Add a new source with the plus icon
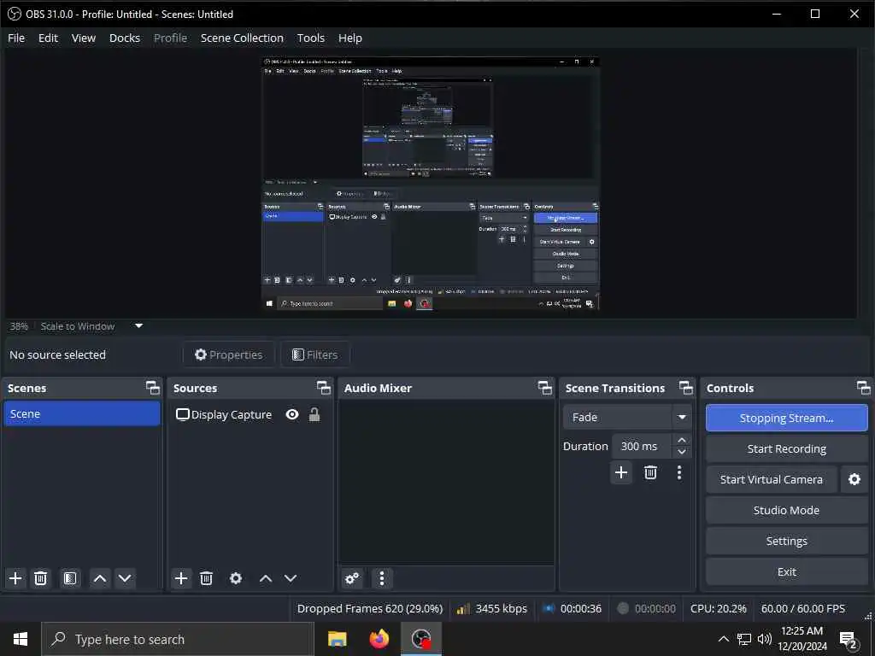The width and height of the screenshot is (875, 656). click(181, 578)
